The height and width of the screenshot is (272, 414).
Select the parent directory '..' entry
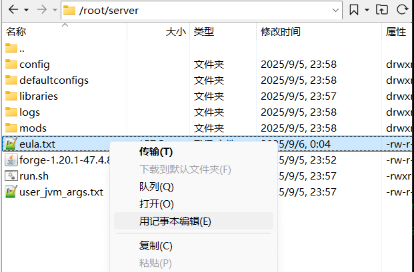(x=21, y=49)
